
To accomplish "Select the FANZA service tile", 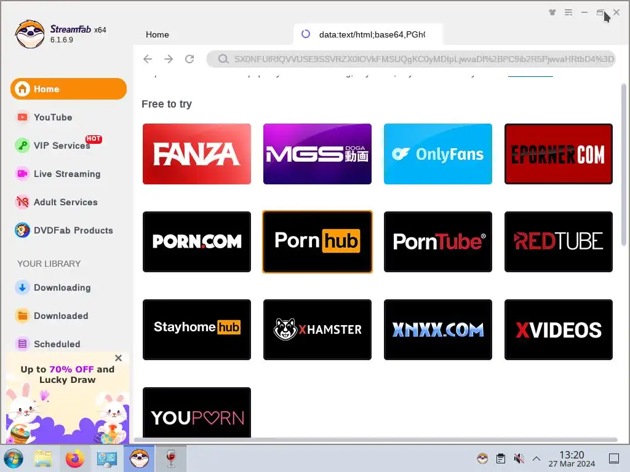I will (197, 154).
